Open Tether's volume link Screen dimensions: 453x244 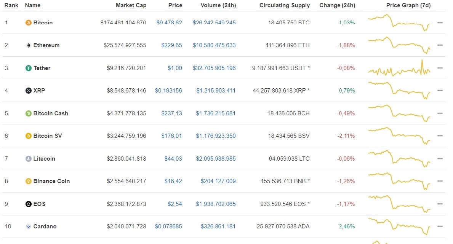pos(214,68)
